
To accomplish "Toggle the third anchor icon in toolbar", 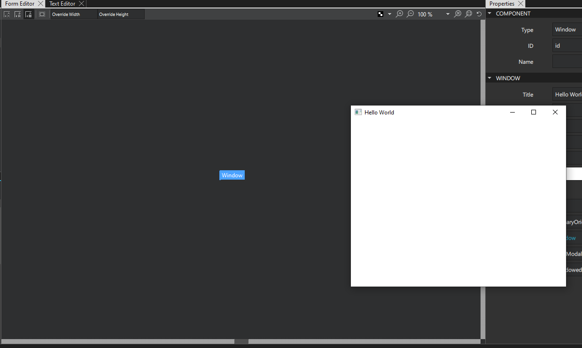I will tap(28, 14).
